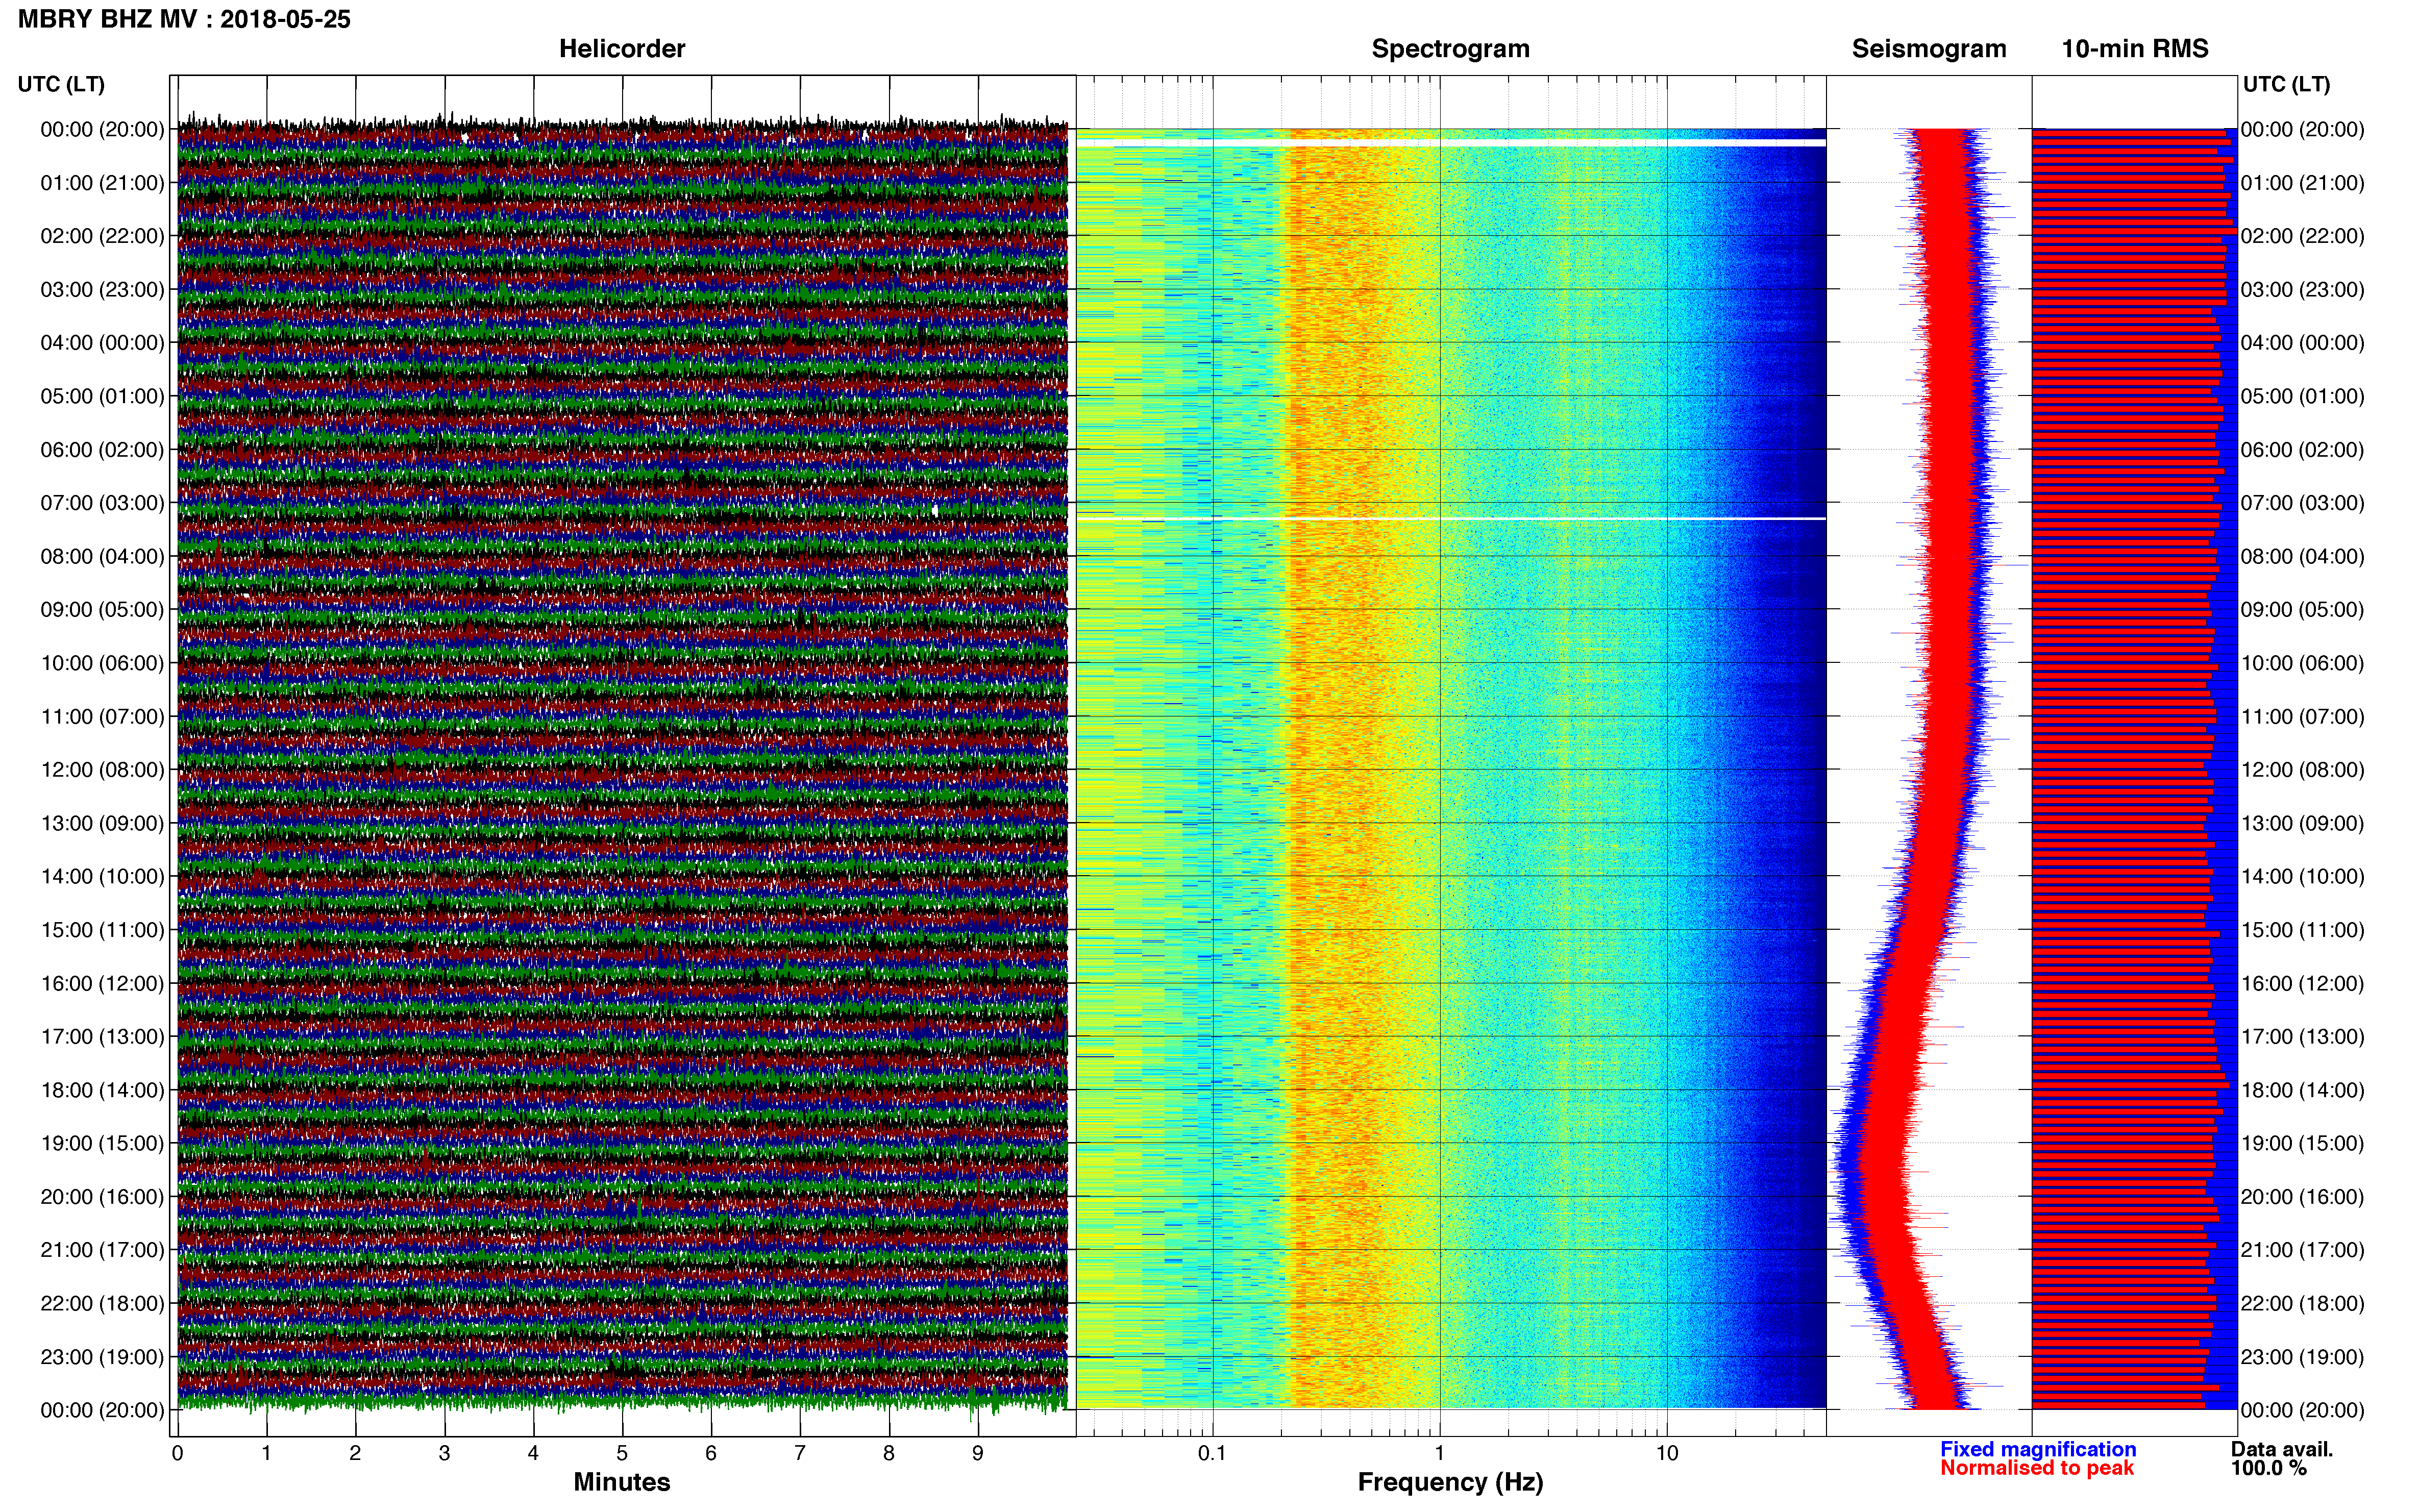The height and width of the screenshot is (1512, 2419).
Task: Click minute tick label '0' under helicorder
Action: coord(177,1454)
